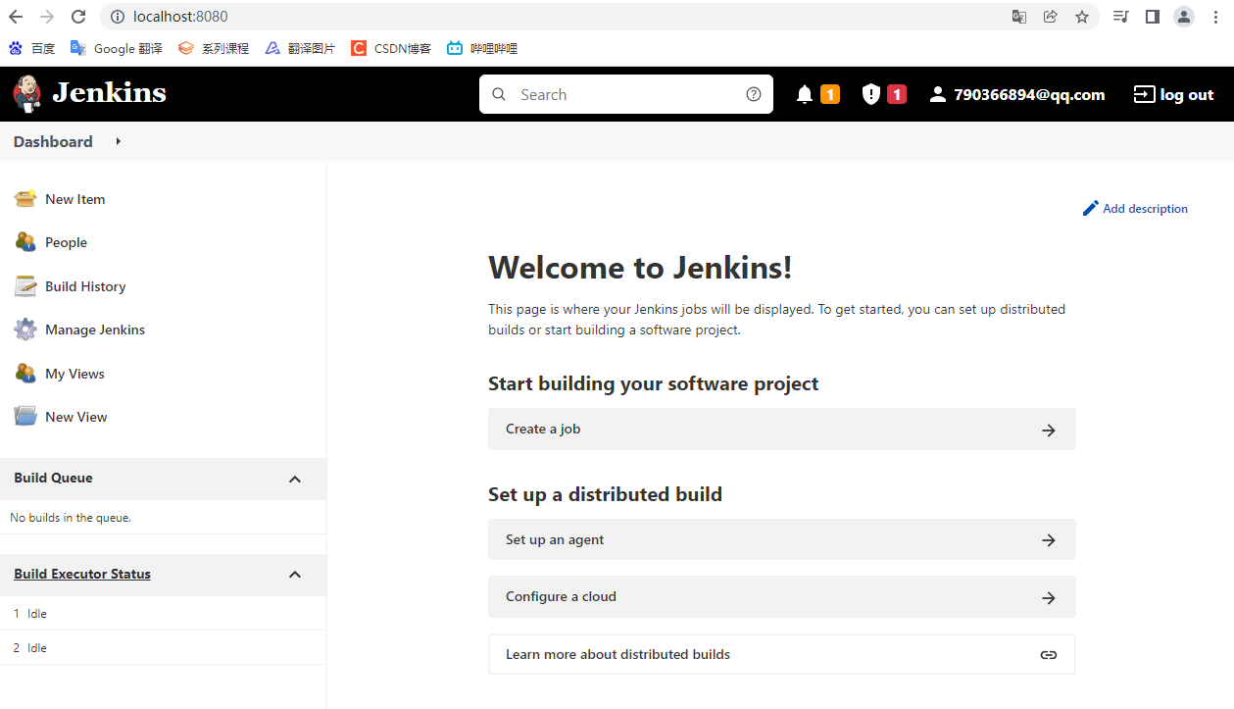Click the Build History notepad icon
This screenshot has width=1234, height=709.
pos(25,286)
